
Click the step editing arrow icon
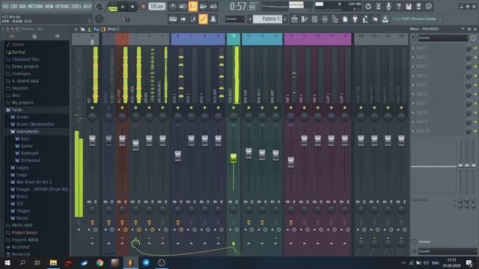(x=183, y=19)
